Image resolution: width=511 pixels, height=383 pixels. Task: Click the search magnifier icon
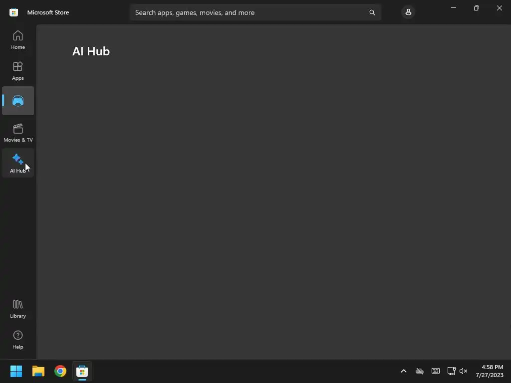[372, 12]
